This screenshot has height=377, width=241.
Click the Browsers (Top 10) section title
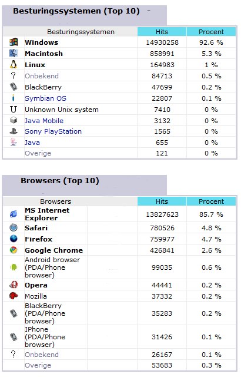pyautogui.click(x=60, y=181)
